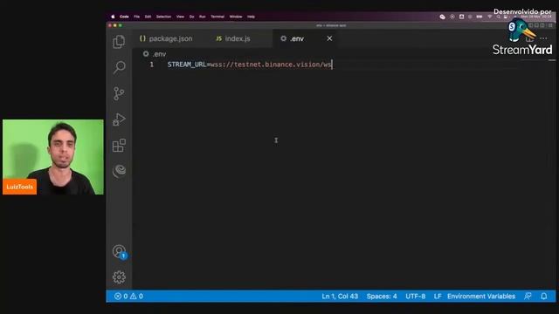Open the Help menu
This screenshot has height=314, width=559.
pyautogui.click(x=251, y=17)
